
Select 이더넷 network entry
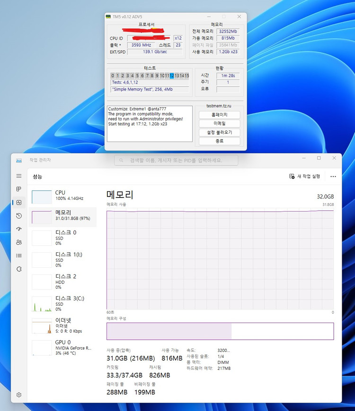(63, 326)
